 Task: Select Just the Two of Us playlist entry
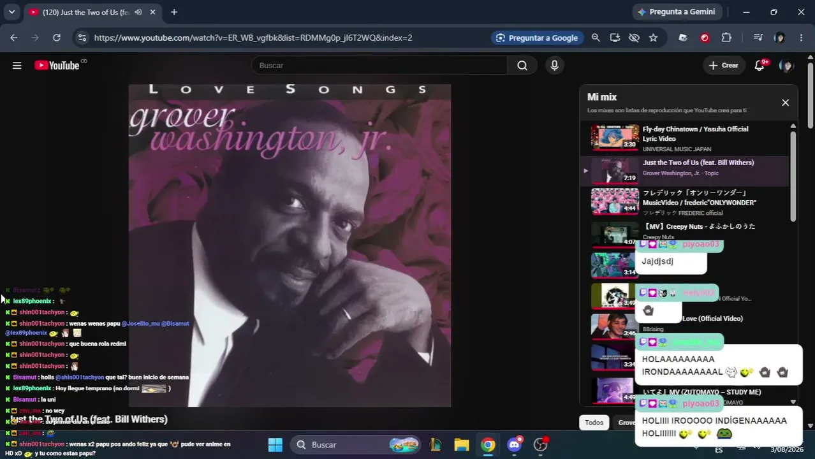coord(685,170)
